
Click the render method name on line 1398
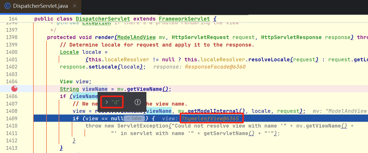click(105, 37)
